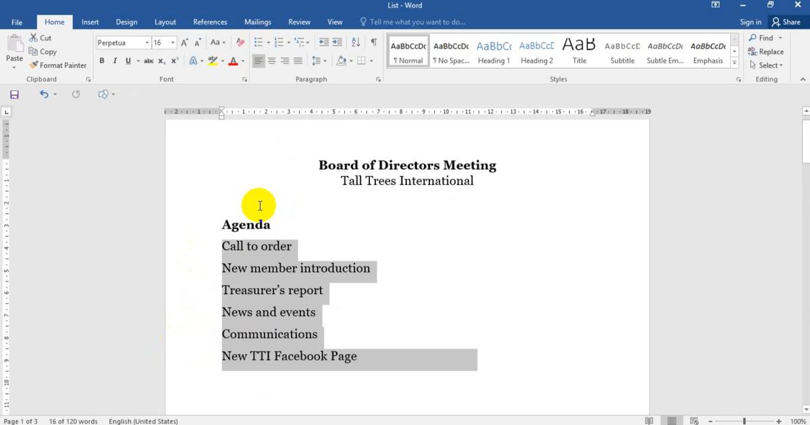Click the Bullets list icon
The image size is (810, 425).
[258, 42]
